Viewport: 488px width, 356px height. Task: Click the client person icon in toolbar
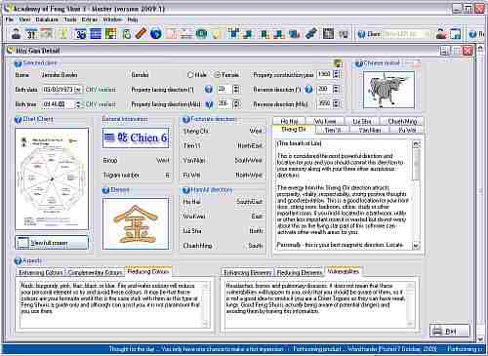(16, 33)
